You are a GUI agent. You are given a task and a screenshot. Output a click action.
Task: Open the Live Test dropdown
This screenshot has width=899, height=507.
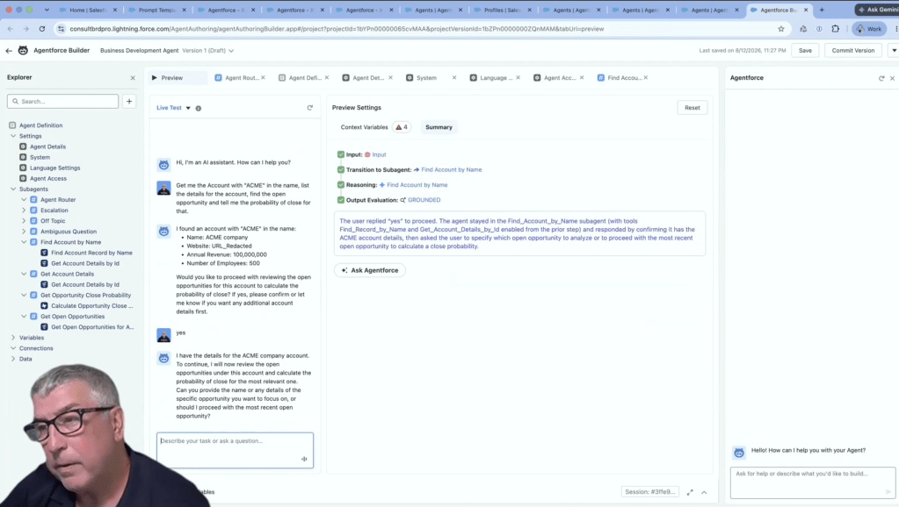pos(174,108)
